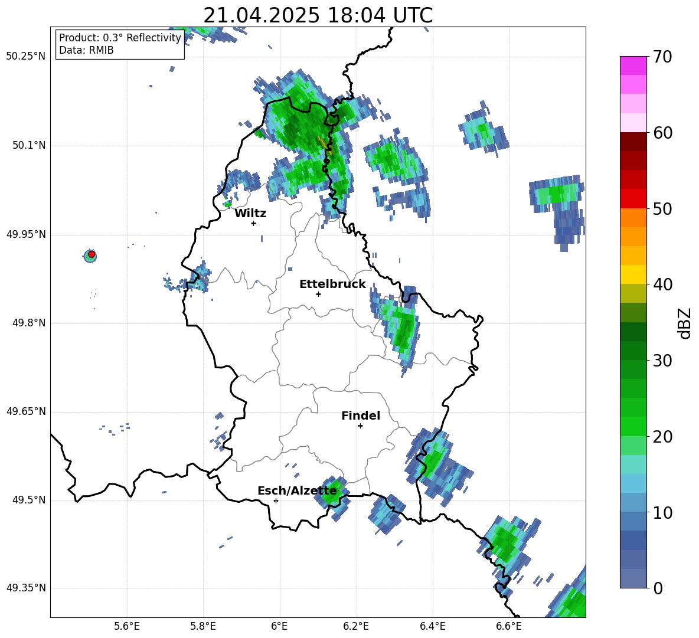This screenshot has height=638, width=699.
Task: Click the dBZ colorbar label
Action: (684, 323)
